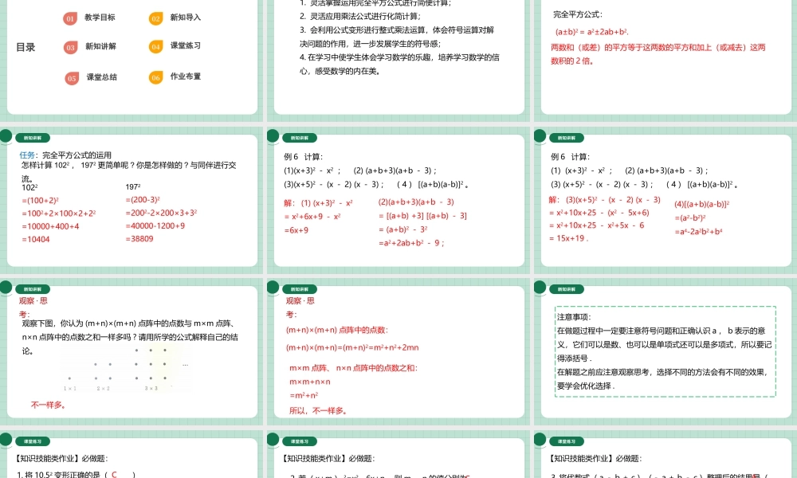Click the 04 课堂练习 badge icon

pos(155,46)
